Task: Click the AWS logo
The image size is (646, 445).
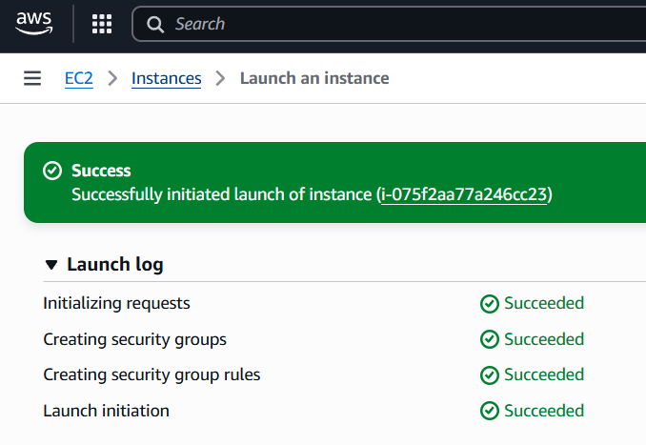Action: (x=33, y=24)
